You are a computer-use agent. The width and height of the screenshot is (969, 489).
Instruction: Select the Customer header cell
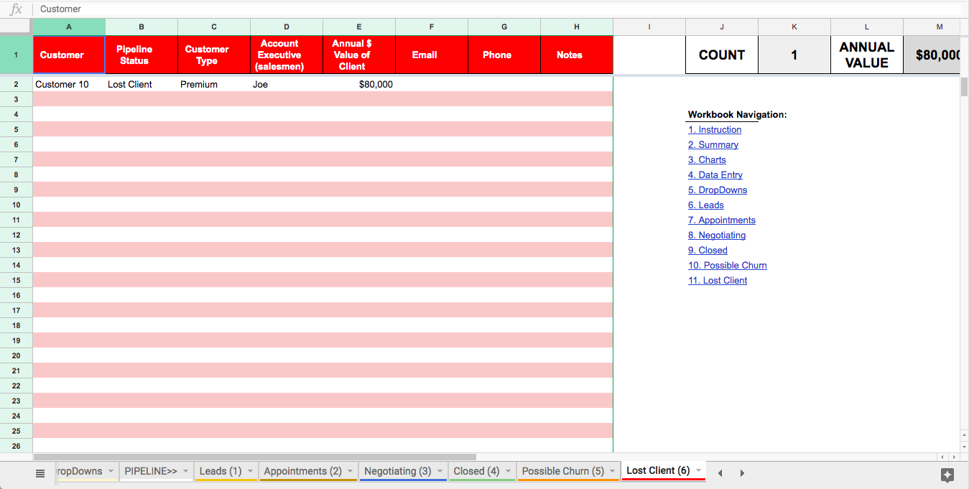(69, 55)
